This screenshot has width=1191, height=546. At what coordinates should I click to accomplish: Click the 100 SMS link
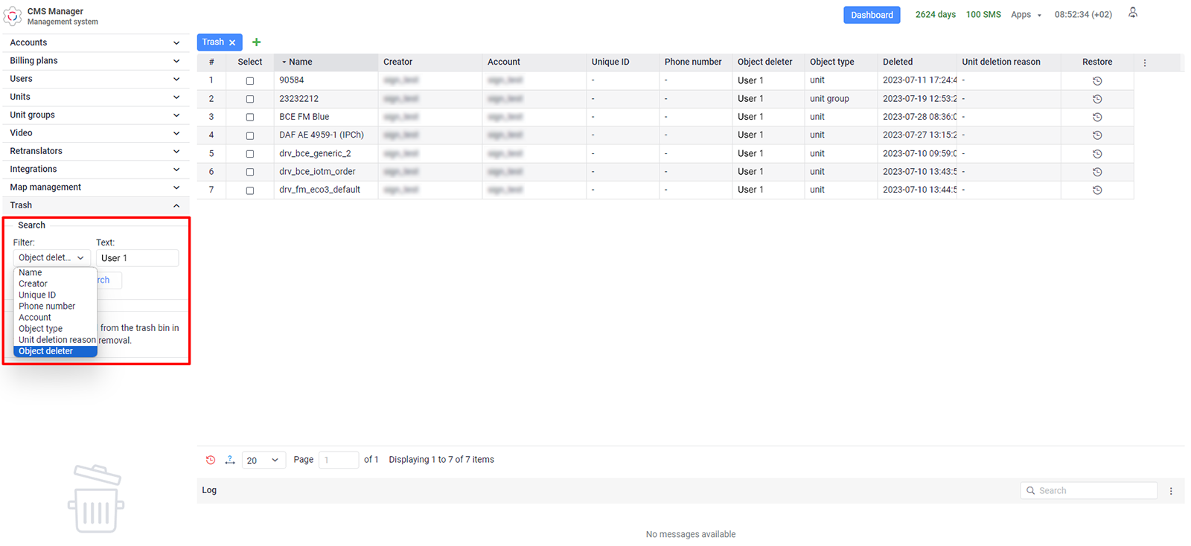(983, 15)
